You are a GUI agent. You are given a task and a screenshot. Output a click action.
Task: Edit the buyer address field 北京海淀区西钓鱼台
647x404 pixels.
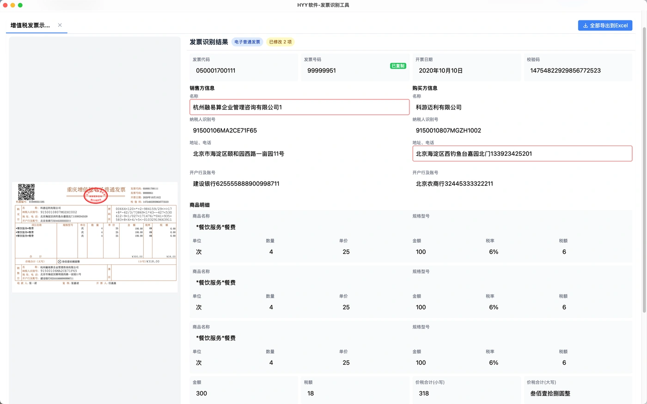522,153
